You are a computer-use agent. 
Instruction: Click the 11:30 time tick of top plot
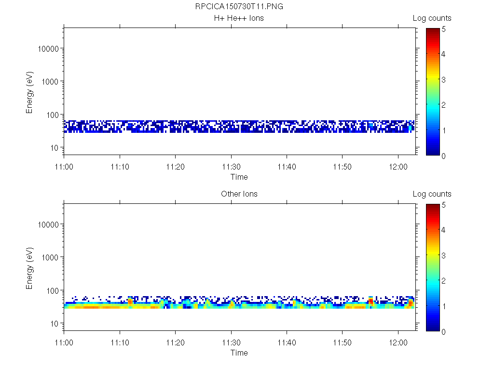coord(231,167)
